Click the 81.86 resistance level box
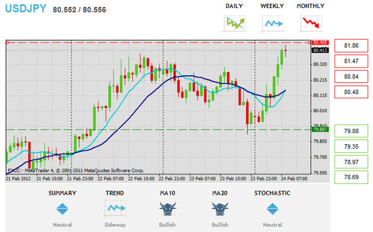The image size is (373, 232). (351, 45)
